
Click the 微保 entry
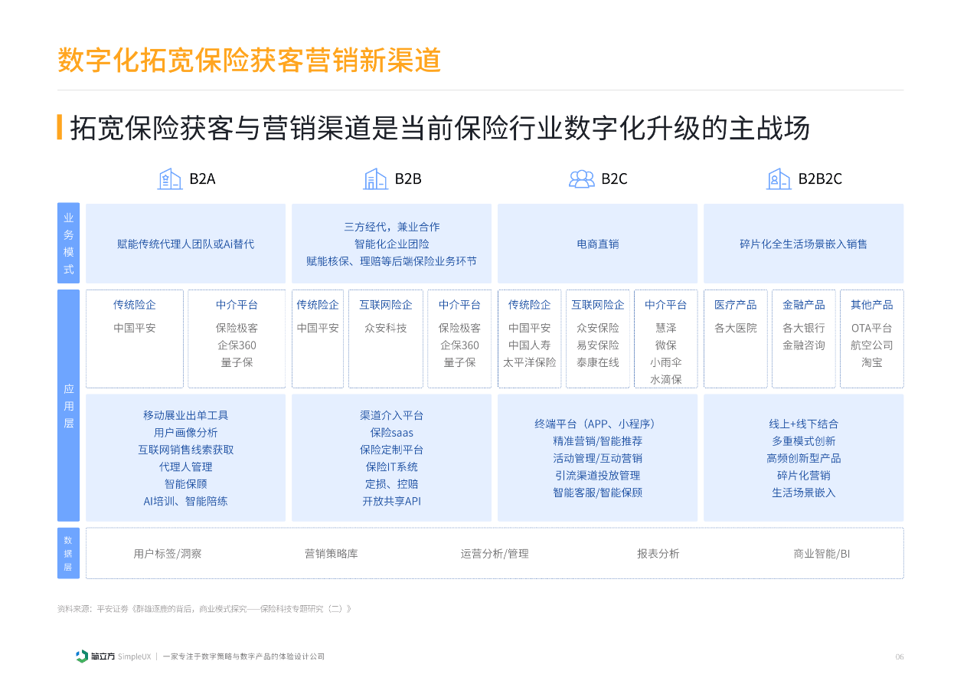coord(665,345)
